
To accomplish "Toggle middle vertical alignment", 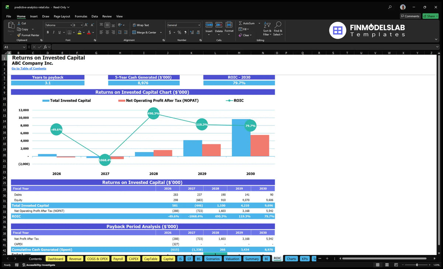I will click(x=107, y=25).
